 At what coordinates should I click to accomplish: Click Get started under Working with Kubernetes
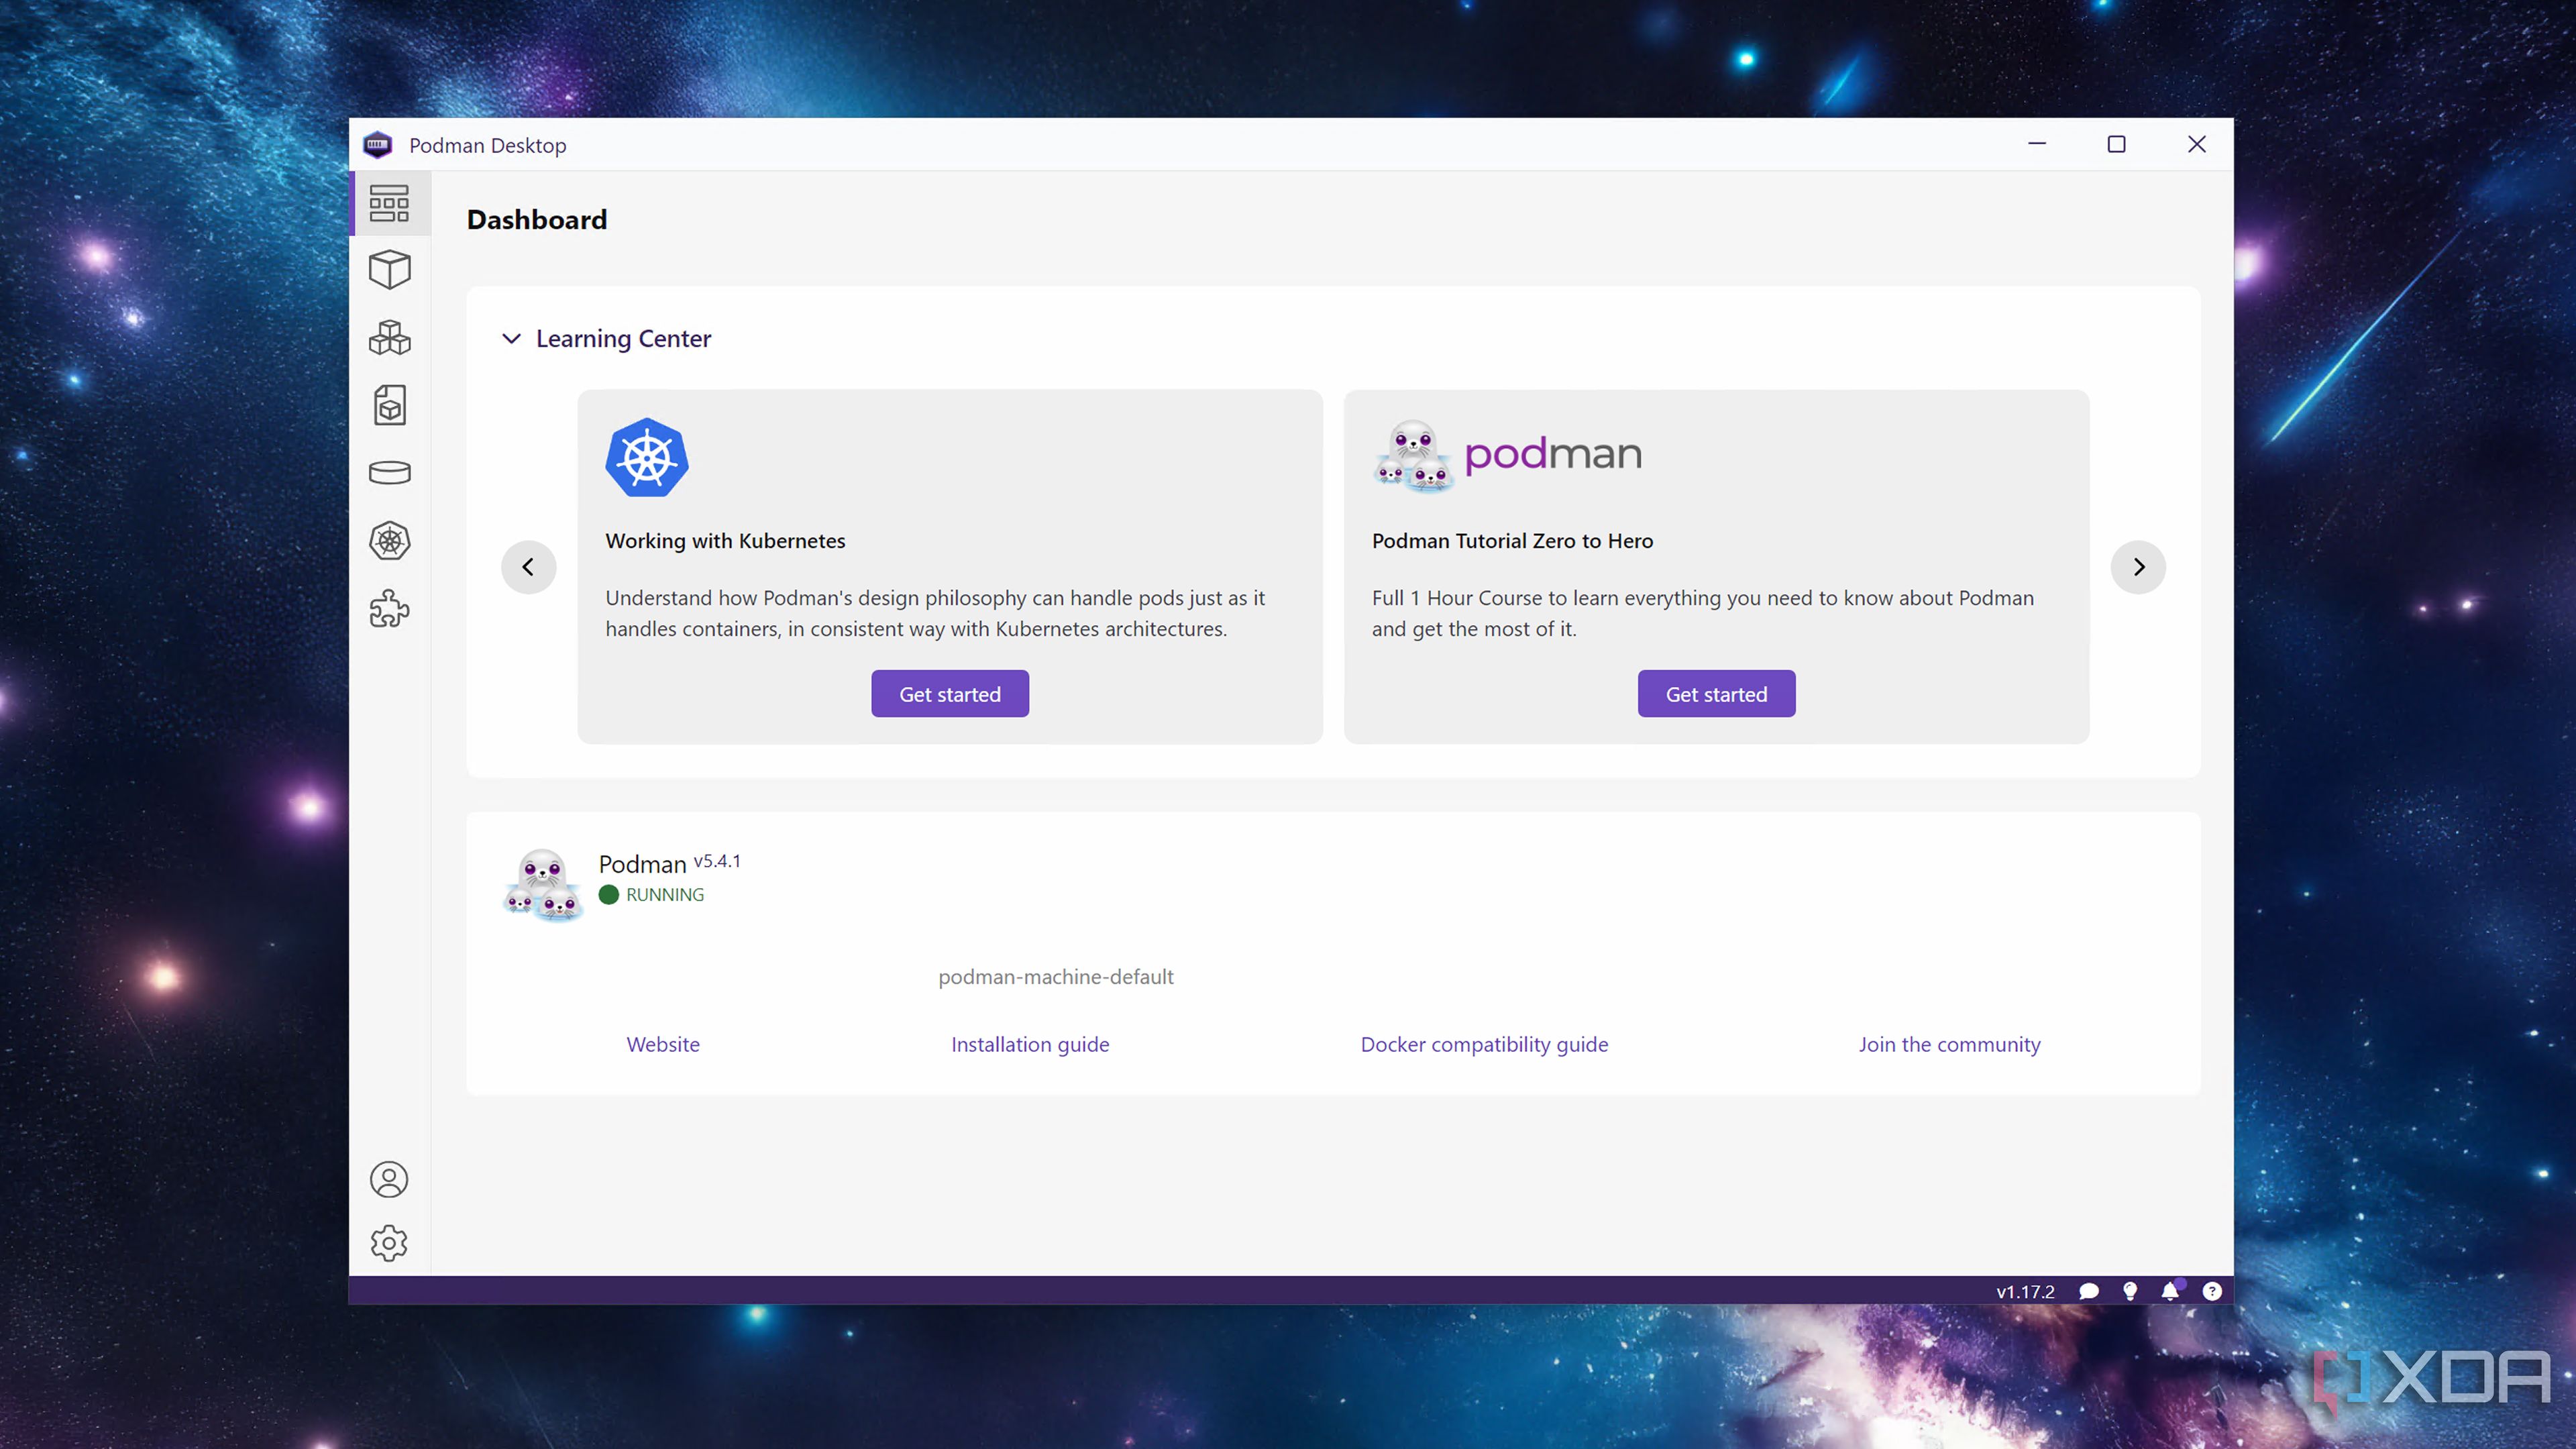tap(949, 693)
